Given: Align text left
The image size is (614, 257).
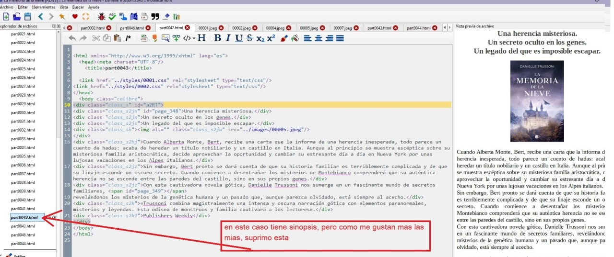Looking at the screenshot, I should (x=308, y=38).
